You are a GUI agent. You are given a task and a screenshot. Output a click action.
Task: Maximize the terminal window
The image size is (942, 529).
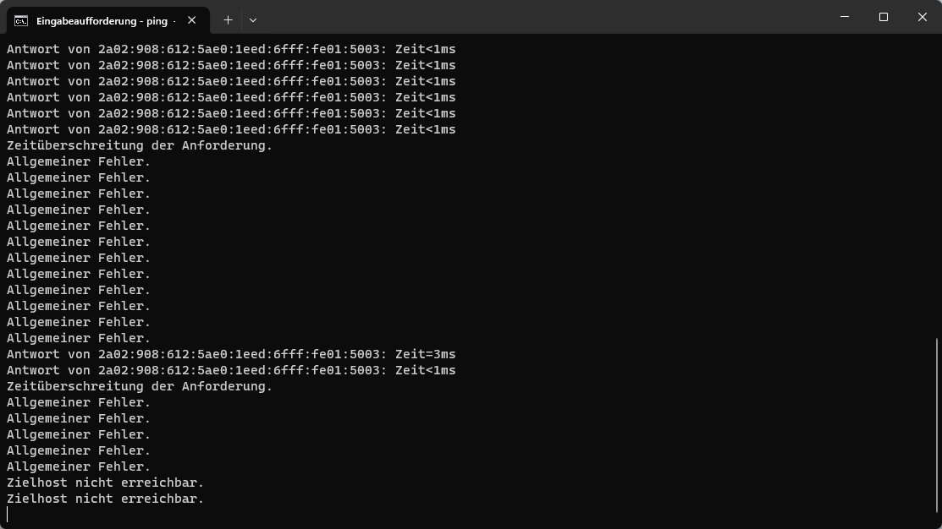point(883,17)
